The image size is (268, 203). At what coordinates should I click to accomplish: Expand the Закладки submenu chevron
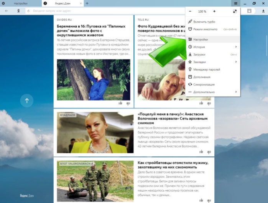coord(236,62)
